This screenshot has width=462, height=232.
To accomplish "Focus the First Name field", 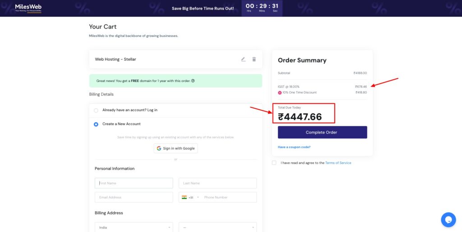I will click(134, 183).
